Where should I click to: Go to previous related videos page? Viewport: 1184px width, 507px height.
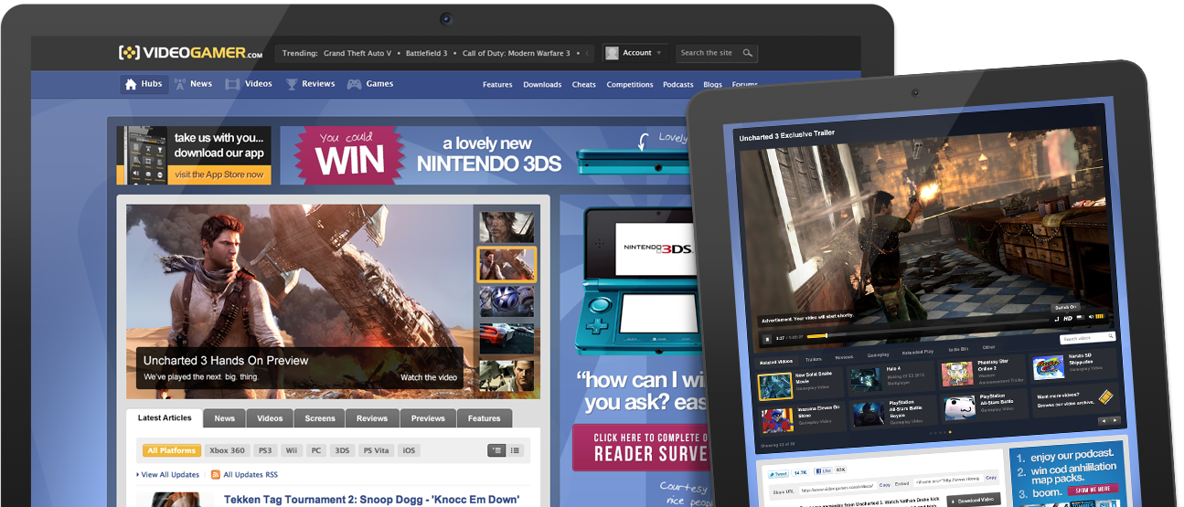pyautogui.click(x=1103, y=421)
